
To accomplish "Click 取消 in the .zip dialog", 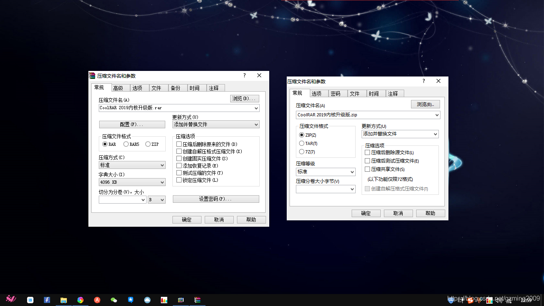I will [x=398, y=213].
